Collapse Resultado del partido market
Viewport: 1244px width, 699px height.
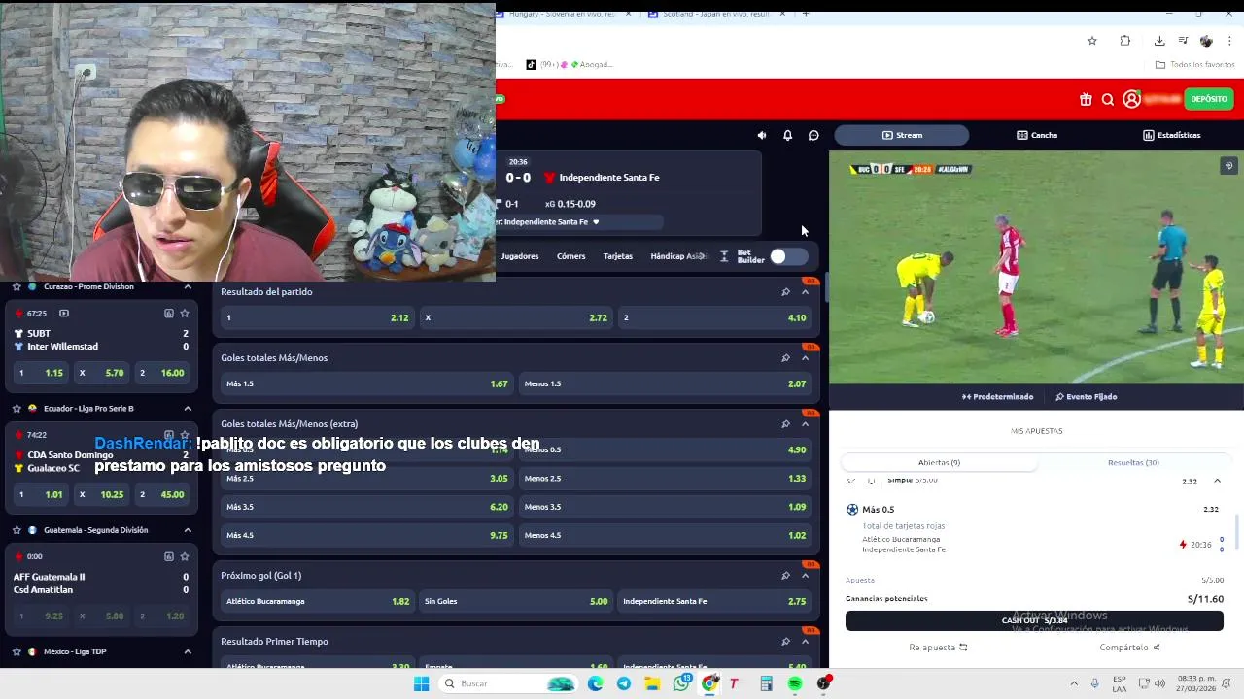point(805,291)
